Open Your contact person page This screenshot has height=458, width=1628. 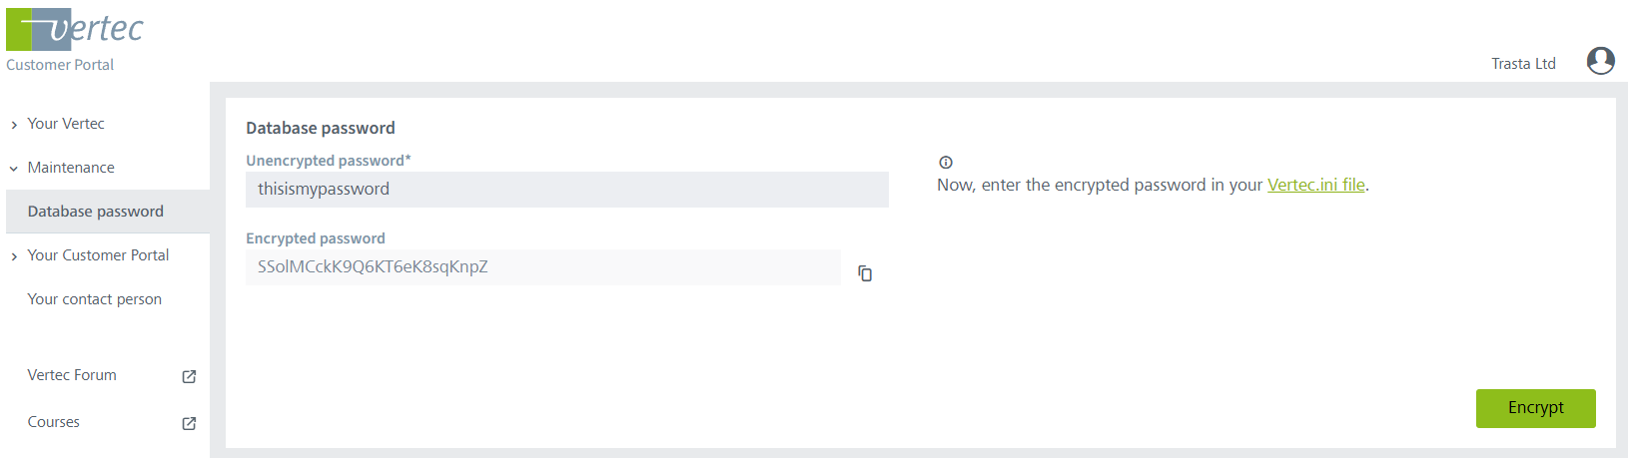95,299
